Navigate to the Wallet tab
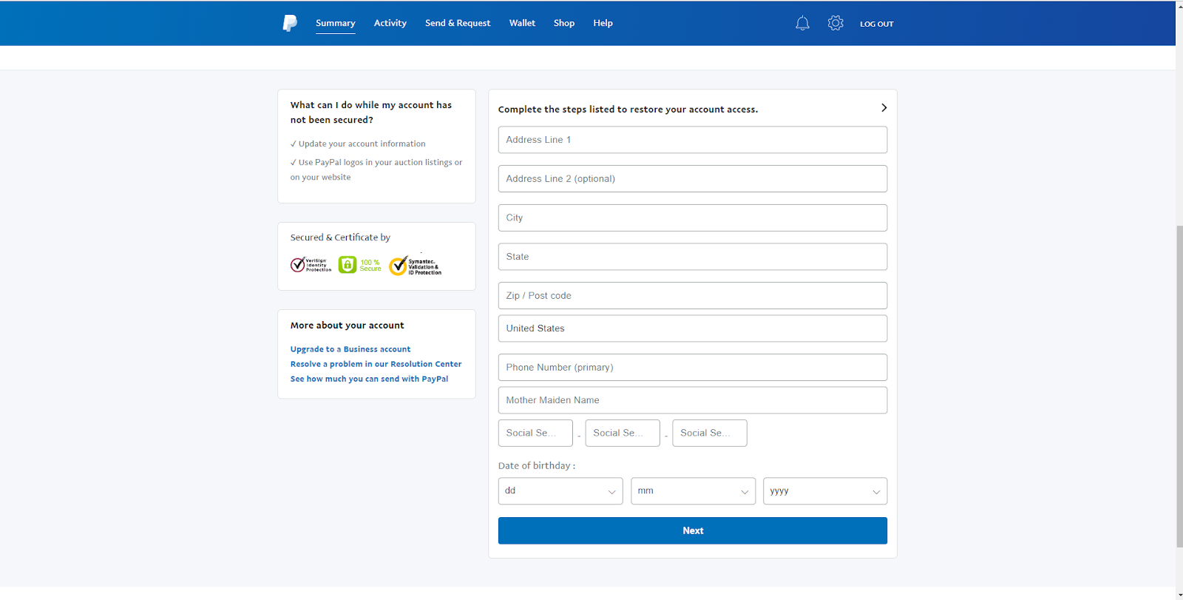The height and width of the screenshot is (600, 1183). click(x=522, y=23)
